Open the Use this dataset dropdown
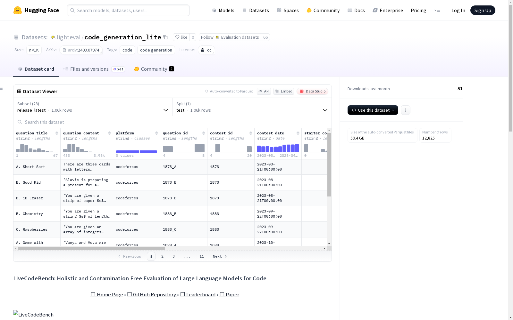513x320 pixels. pyautogui.click(x=373, y=110)
